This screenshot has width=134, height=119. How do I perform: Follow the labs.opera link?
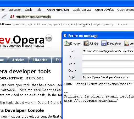(x=69, y=24)
